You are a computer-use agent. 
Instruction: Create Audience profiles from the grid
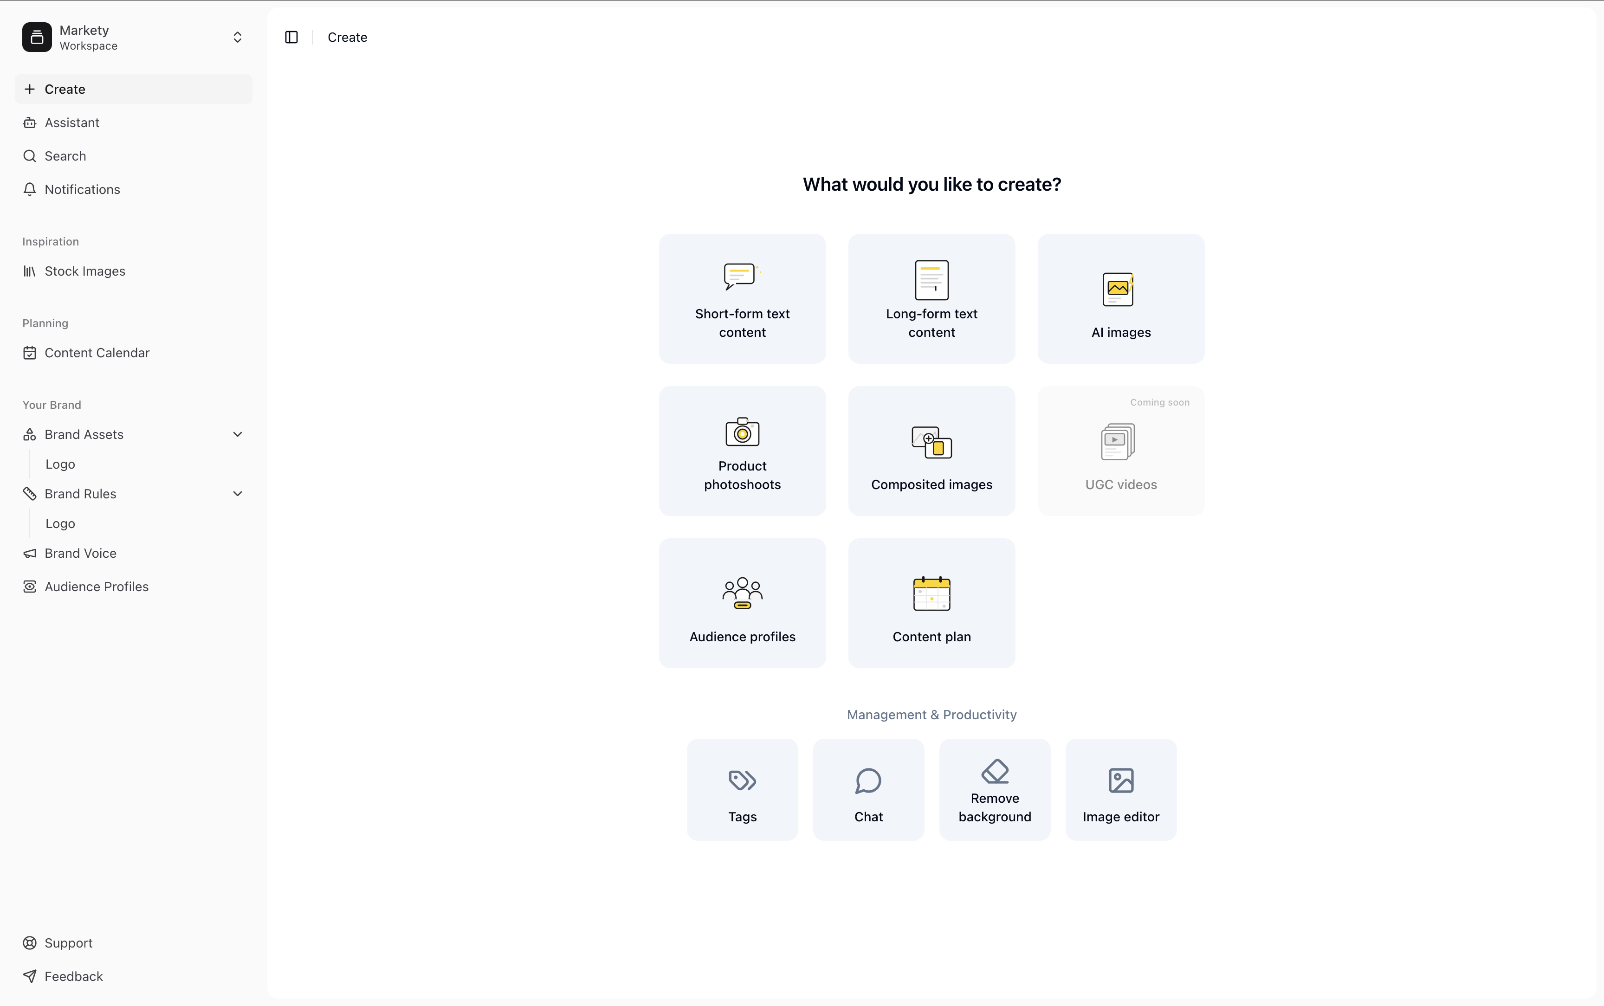pyautogui.click(x=742, y=603)
